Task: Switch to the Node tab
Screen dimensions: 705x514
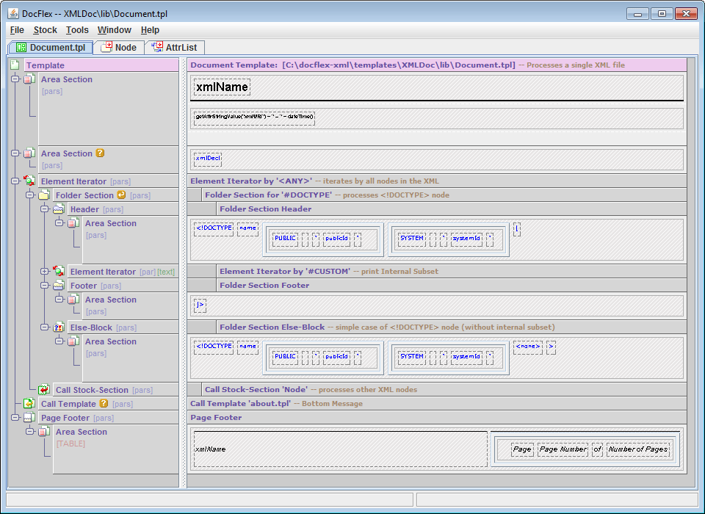Action: coord(118,48)
